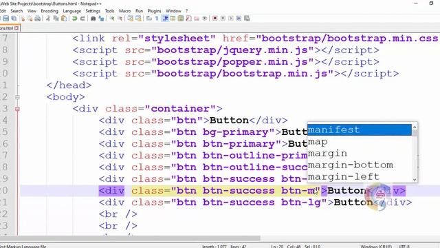The width and height of the screenshot is (440, 248).
Task: Click the Save All toolbar icon
Action: 14,19
